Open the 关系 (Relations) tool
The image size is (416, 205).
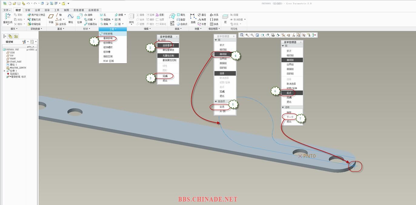click(x=214, y=15)
